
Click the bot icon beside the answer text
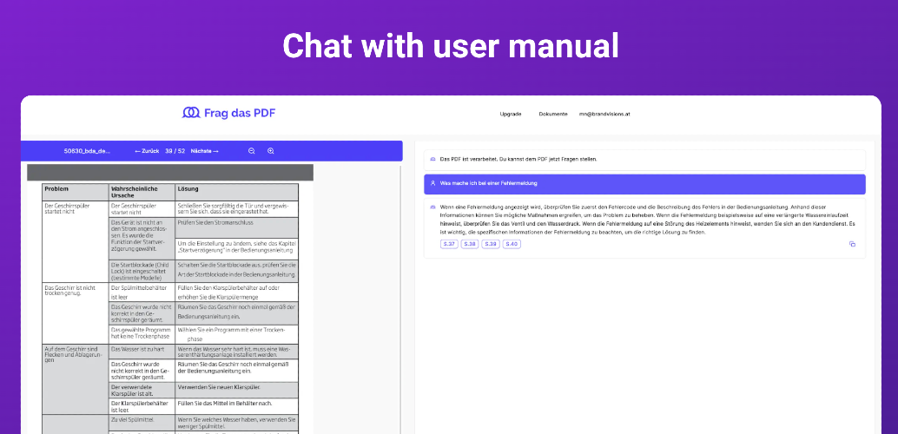click(433, 207)
